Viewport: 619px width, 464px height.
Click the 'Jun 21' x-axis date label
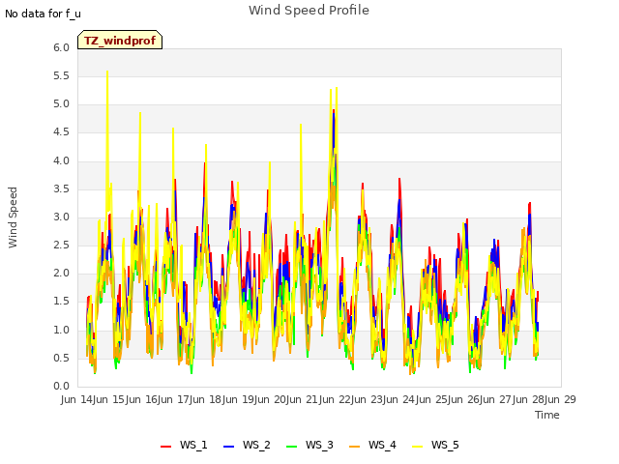click(304, 399)
